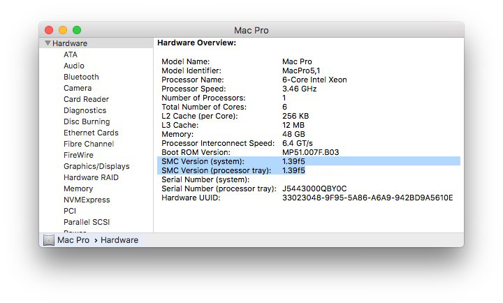Select the 6.4 GT/s interconnect speed

tap(298, 143)
